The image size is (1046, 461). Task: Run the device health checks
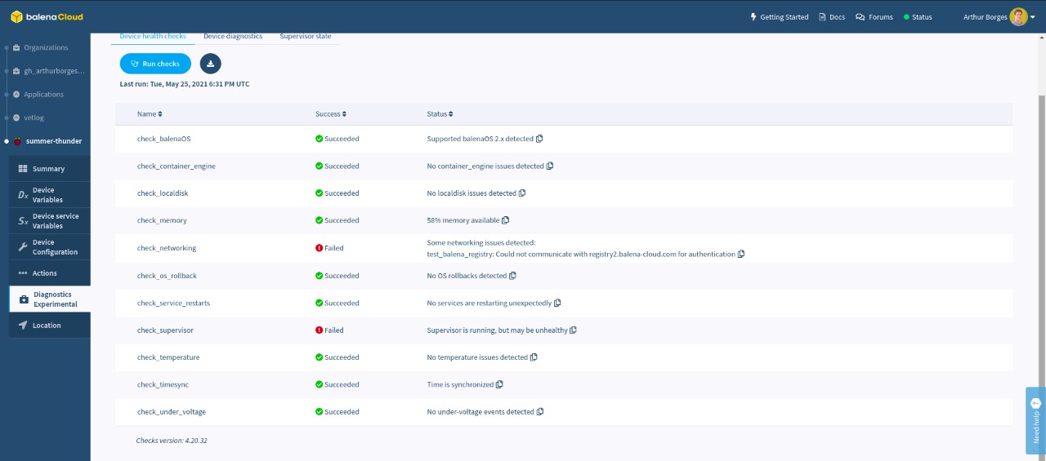155,64
